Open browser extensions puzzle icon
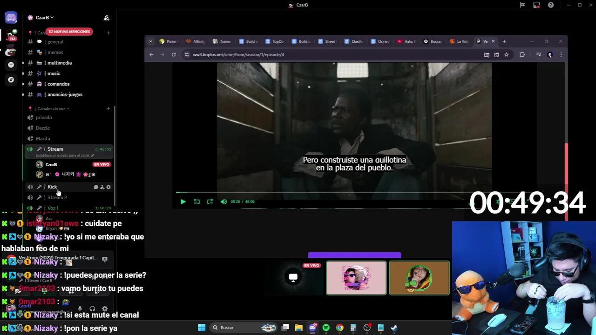This screenshot has width=596, height=335. tap(522, 54)
